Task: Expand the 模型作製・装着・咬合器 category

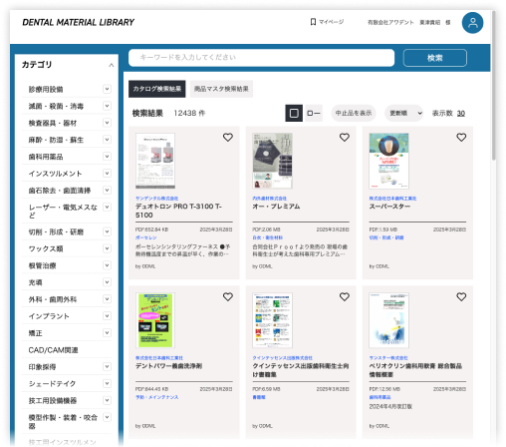Action: click(107, 417)
